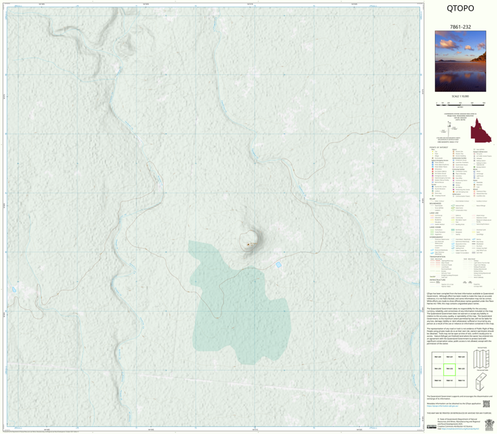The width and height of the screenshot is (497, 434).
Task: Open the beach sunset cover photo
Action: (460, 61)
